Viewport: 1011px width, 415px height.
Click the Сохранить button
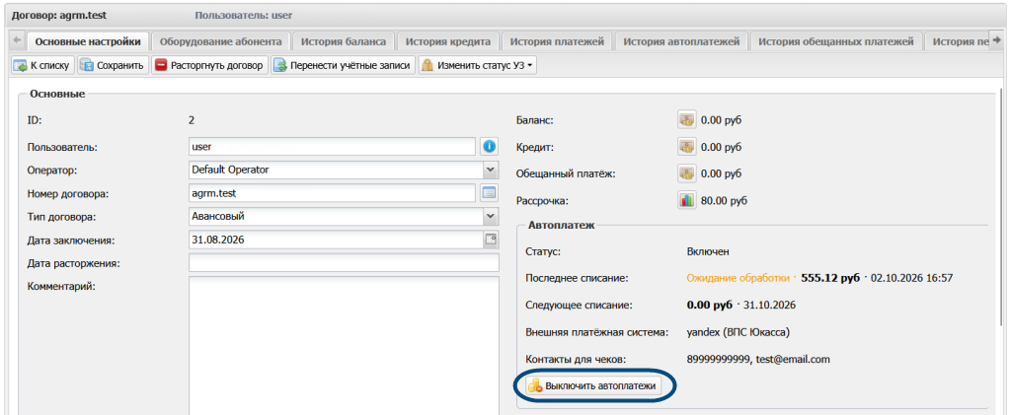(x=113, y=66)
